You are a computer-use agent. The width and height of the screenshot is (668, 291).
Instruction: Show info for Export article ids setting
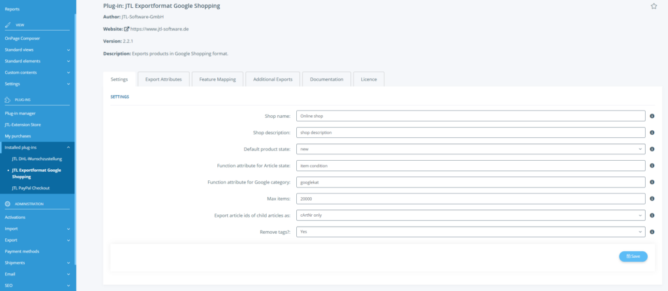click(x=652, y=215)
